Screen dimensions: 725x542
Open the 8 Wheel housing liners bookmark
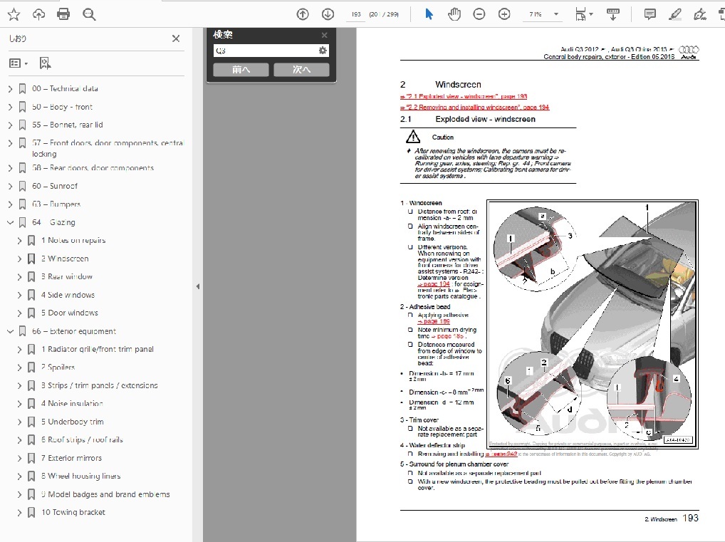click(80, 476)
